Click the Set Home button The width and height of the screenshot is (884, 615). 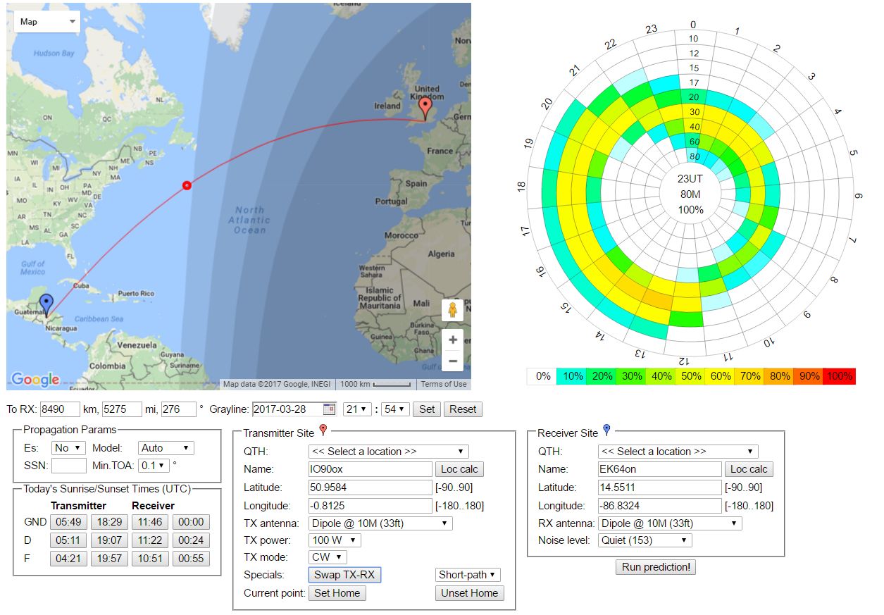(x=337, y=593)
